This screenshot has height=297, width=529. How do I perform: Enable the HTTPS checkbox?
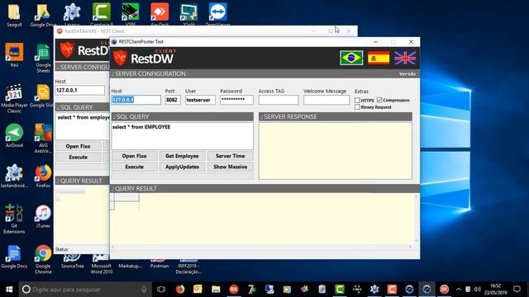[357, 101]
